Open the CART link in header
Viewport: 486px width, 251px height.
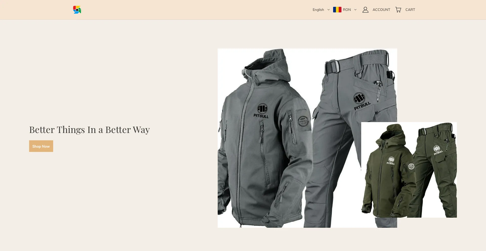tap(410, 10)
